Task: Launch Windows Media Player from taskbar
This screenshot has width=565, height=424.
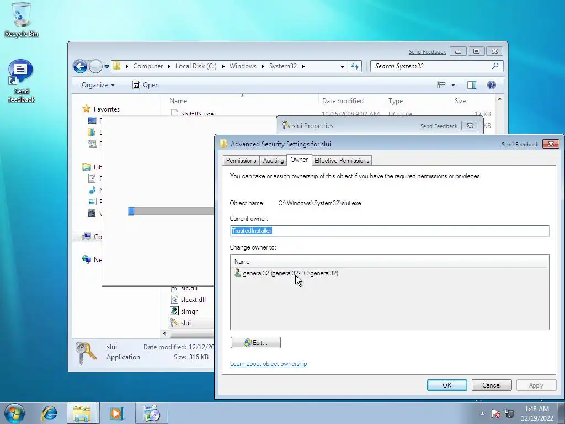Action: click(x=116, y=413)
